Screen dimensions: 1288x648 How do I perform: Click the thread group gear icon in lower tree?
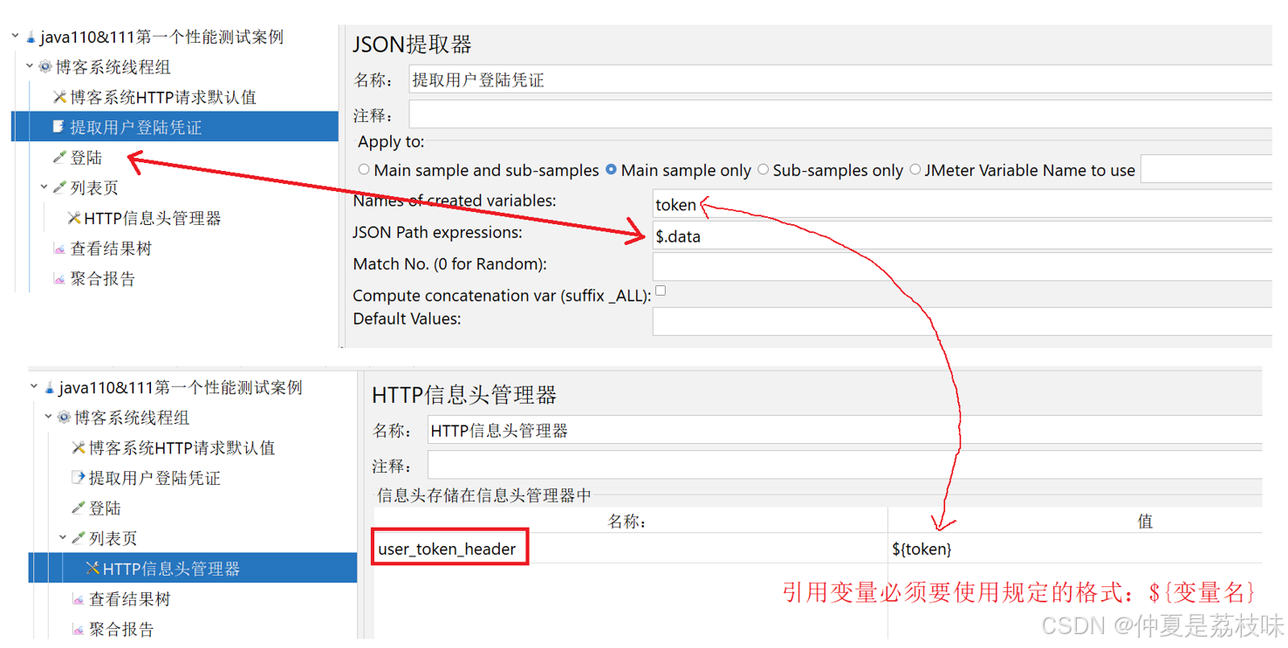click(x=64, y=418)
